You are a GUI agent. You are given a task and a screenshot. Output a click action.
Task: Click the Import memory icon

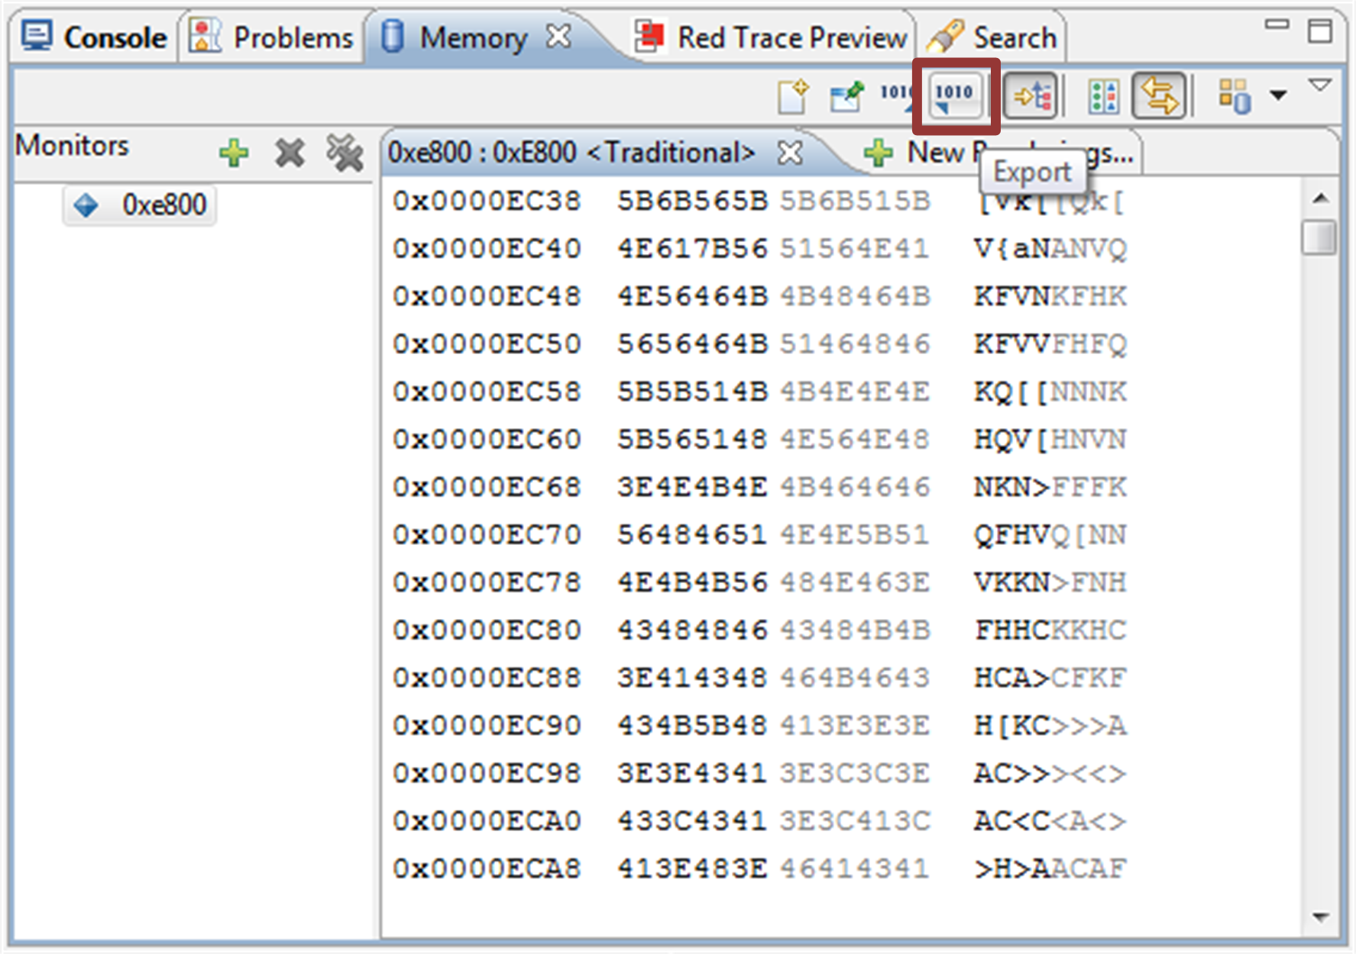tap(897, 96)
